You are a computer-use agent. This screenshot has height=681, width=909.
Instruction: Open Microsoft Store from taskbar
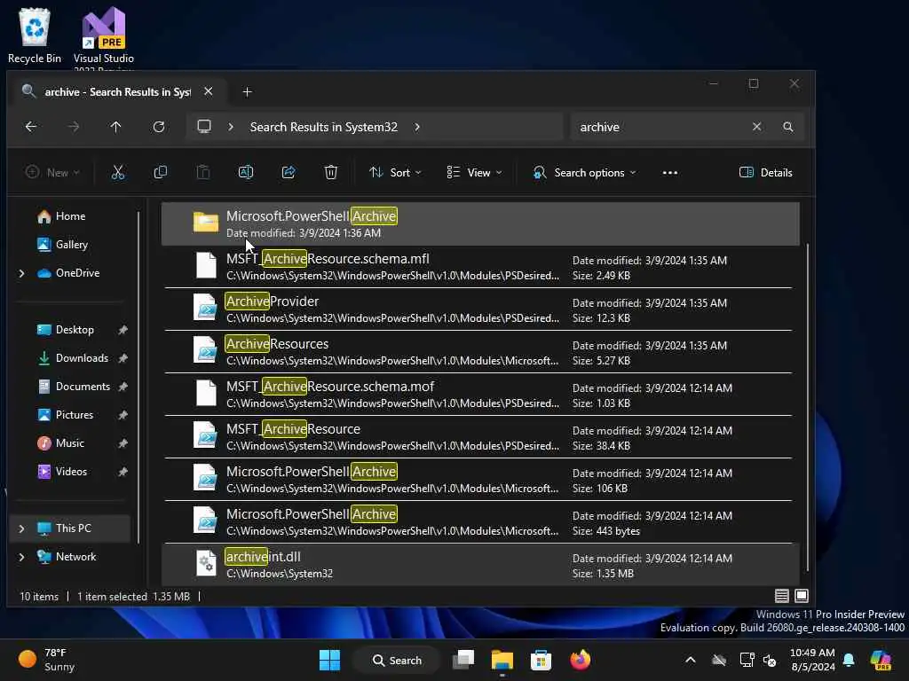pos(541,660)
